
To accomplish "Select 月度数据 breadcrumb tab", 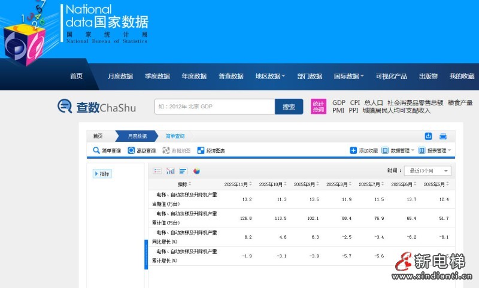I will tap(137, 137).
